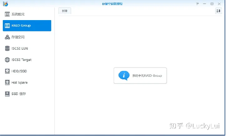Toggle the list sort view icon
This screenshot has width=226, height=136.
218,11
